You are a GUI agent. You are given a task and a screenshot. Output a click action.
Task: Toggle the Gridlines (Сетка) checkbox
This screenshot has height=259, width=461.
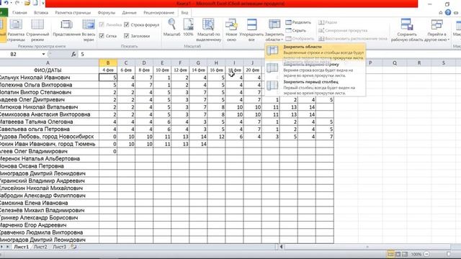coord(102,36)
